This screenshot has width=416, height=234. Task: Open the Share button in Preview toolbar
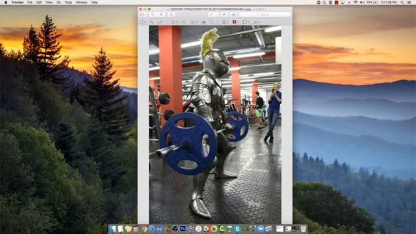[x=171, y=14]
